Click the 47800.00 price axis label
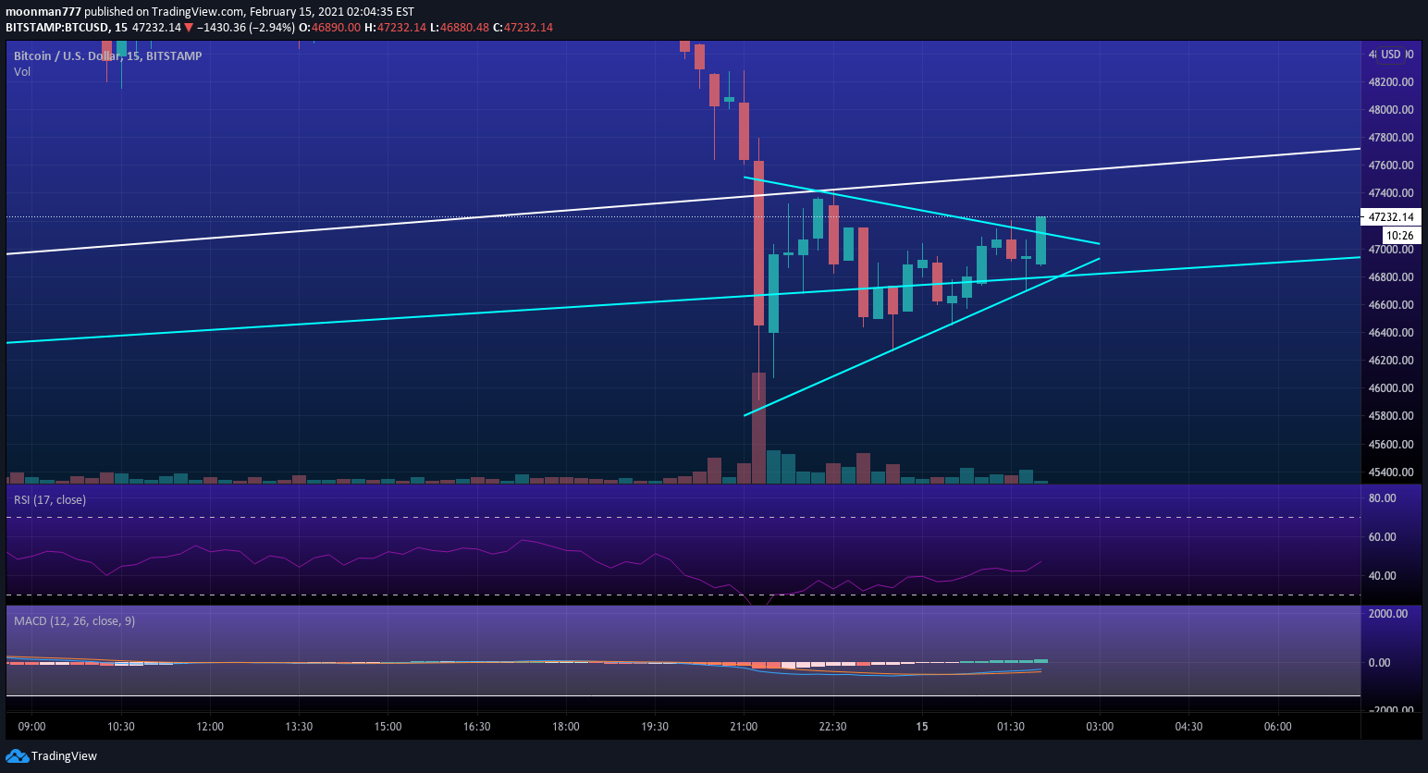The image size is (1428, 773). 1391,137
